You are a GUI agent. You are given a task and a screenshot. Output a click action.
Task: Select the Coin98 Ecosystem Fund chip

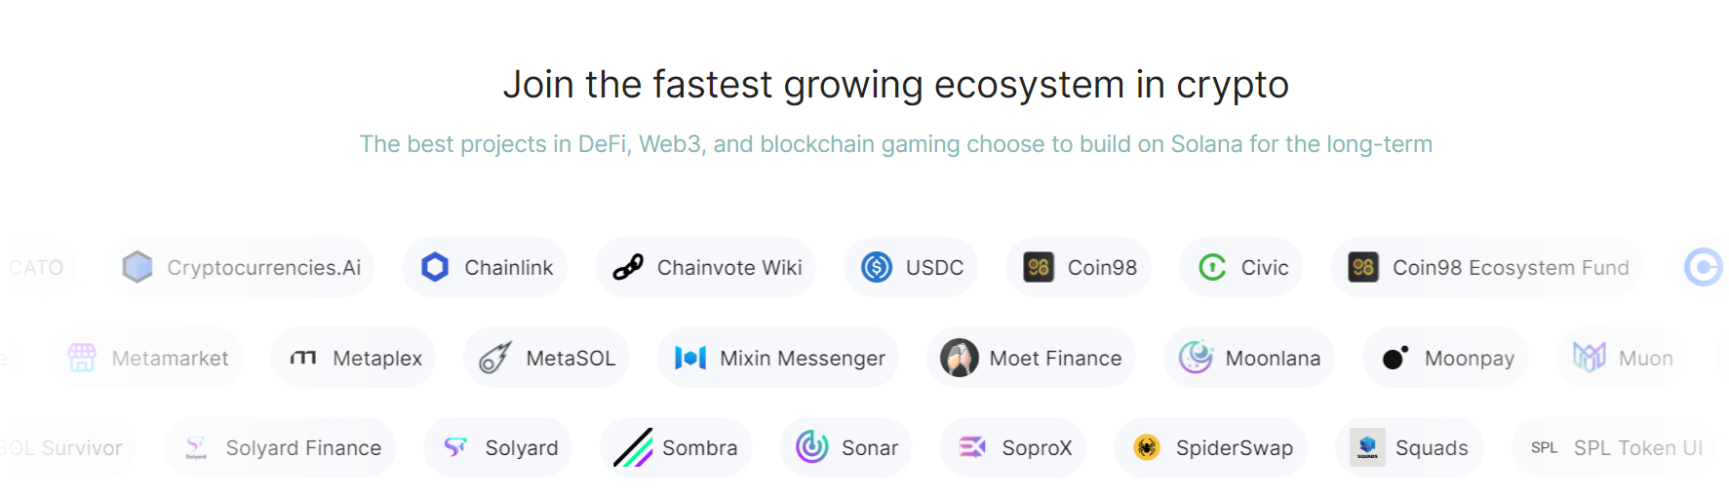pyautogui.click(x=1486, y=267)
